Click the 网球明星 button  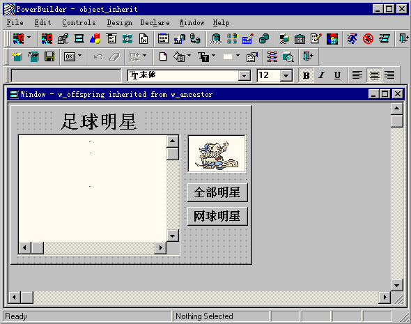(x=217, y=216)
